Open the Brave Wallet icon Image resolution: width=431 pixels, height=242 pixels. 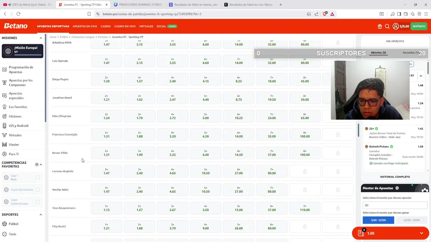coord(406,14)
